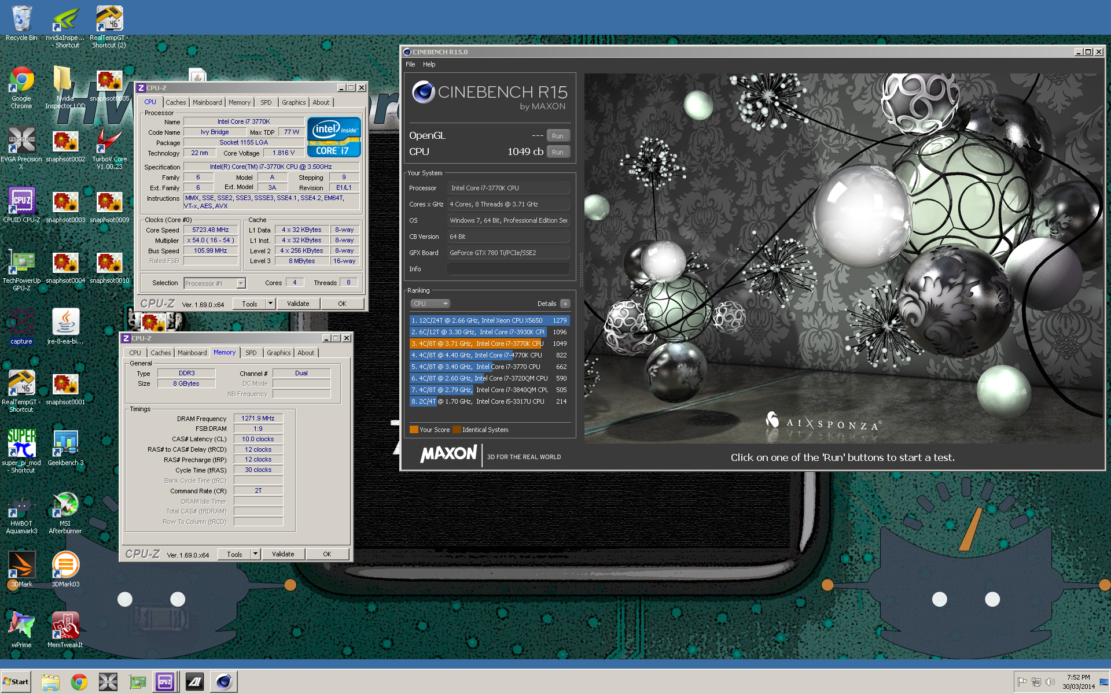Select i7-3930K 1096 ranking row

point(490,332)
